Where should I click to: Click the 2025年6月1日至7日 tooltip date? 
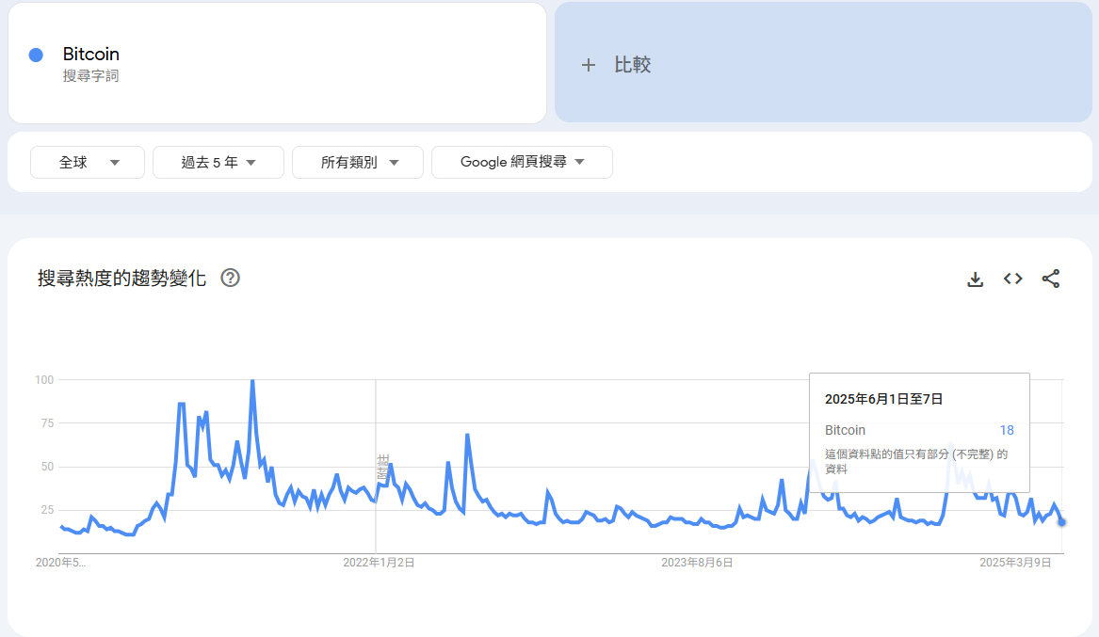[883, 399]
